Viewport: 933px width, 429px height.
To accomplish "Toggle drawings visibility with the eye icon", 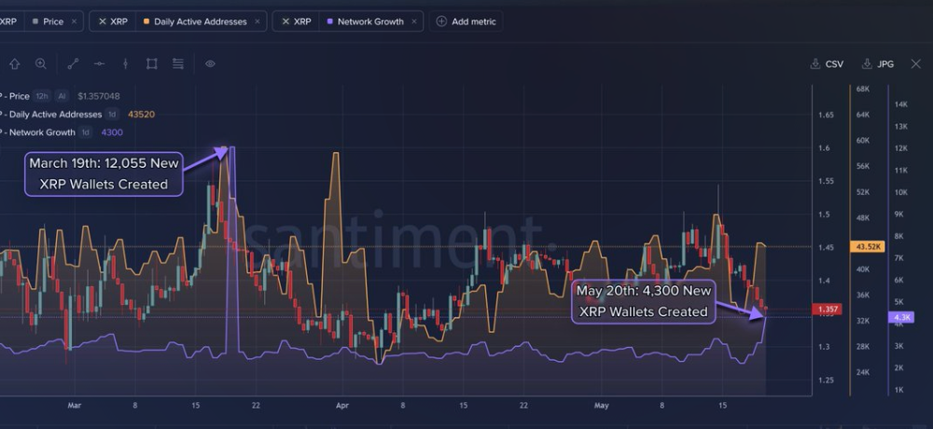I will click(x=210, y=63).
